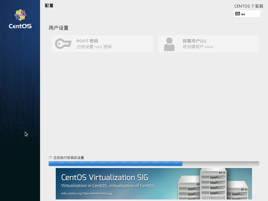The width and height of the screenshot is (268, 201).
Task: Click the create user person icon
Action: [169, 44]
